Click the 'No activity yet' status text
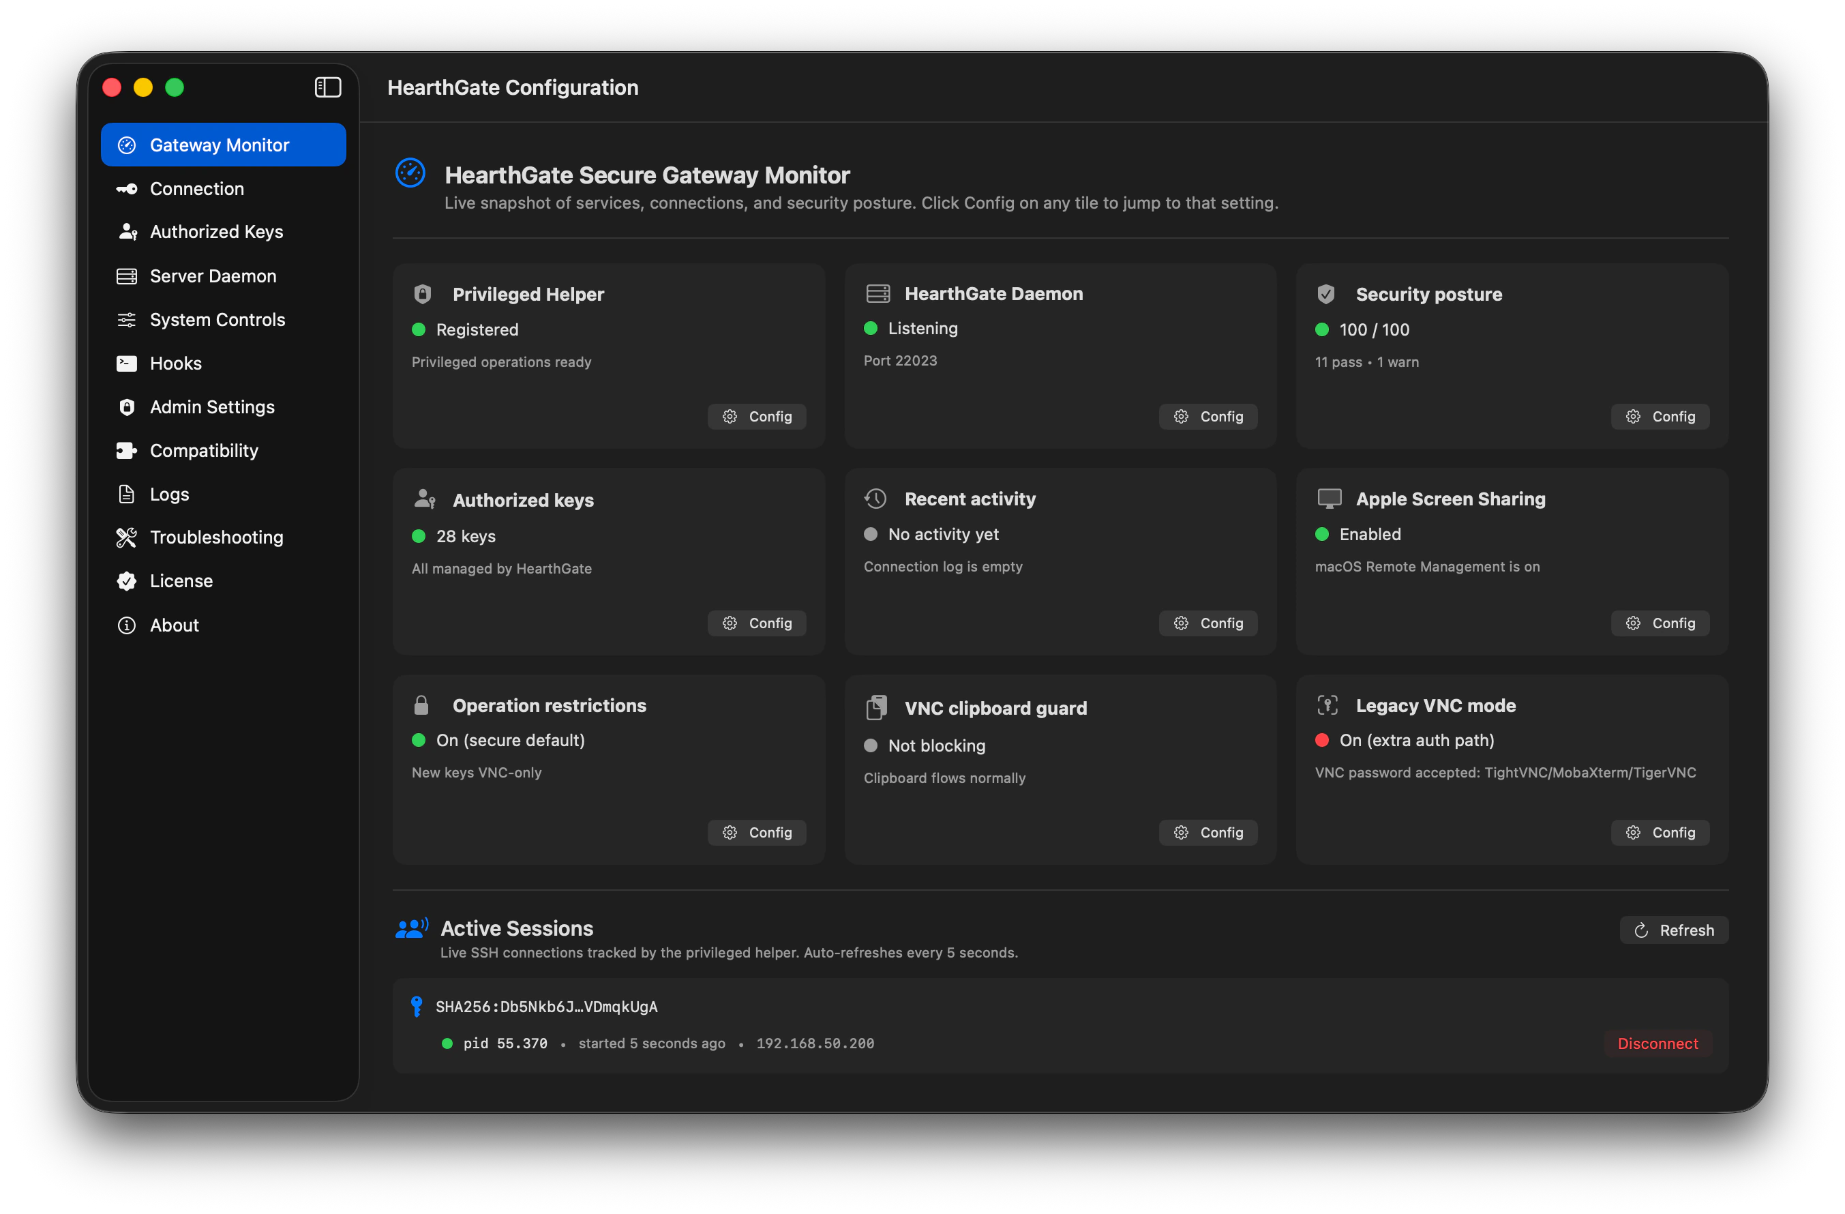 click(x=944, y=534)
